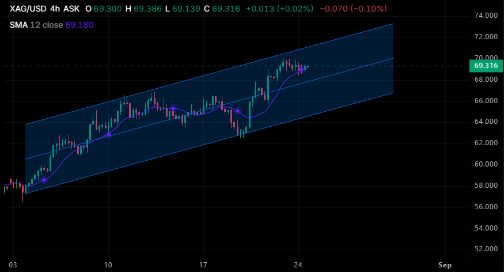Click date label 17 on time axis
The image size is (504, 272).
pyautogui.click(x=203, y=265)
